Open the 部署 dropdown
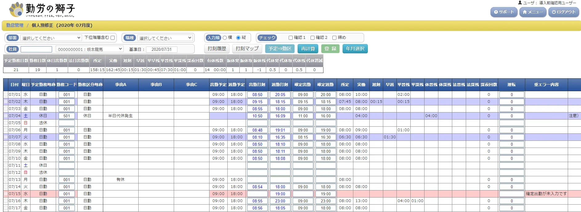The height and width of the screenshot is (212, 581). [x=51, y=38]
